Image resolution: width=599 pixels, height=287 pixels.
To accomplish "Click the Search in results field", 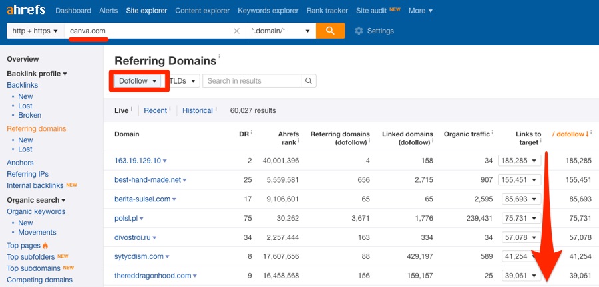I will pyautogui.click(x=252, y=81).
